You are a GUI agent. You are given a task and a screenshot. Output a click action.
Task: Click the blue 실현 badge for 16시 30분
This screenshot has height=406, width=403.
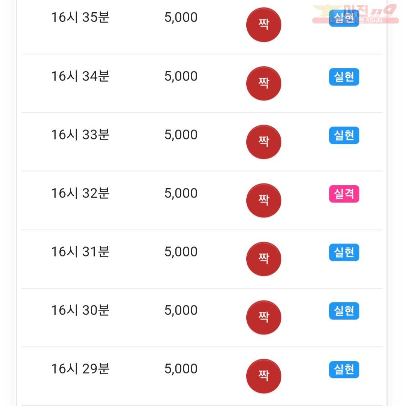point(344,311)
